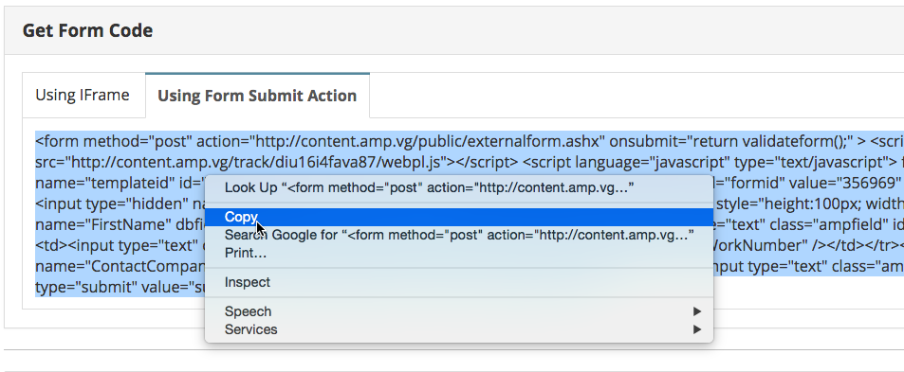Open the Services submenu
This screenshot has height=372, width=904.
coord(459,329)
